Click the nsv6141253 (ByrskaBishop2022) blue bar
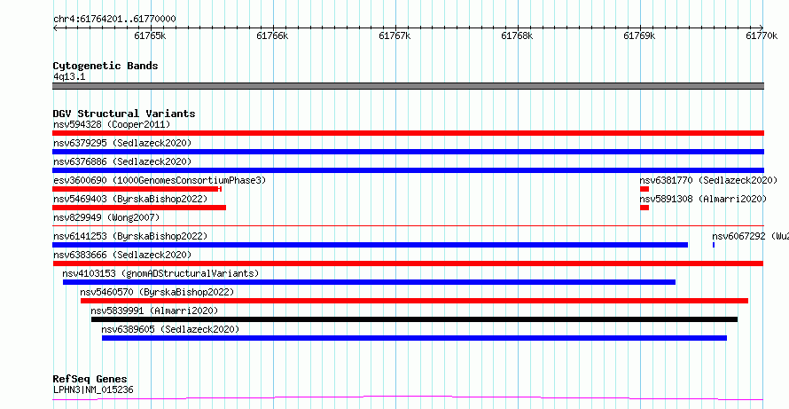 (x=370, y=245)
